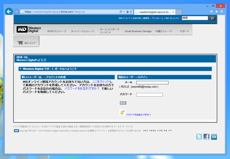The height and width of the screenshot is (159, 230).
Task: Open the プレスルーム top link
Action: tap(157, 18)
